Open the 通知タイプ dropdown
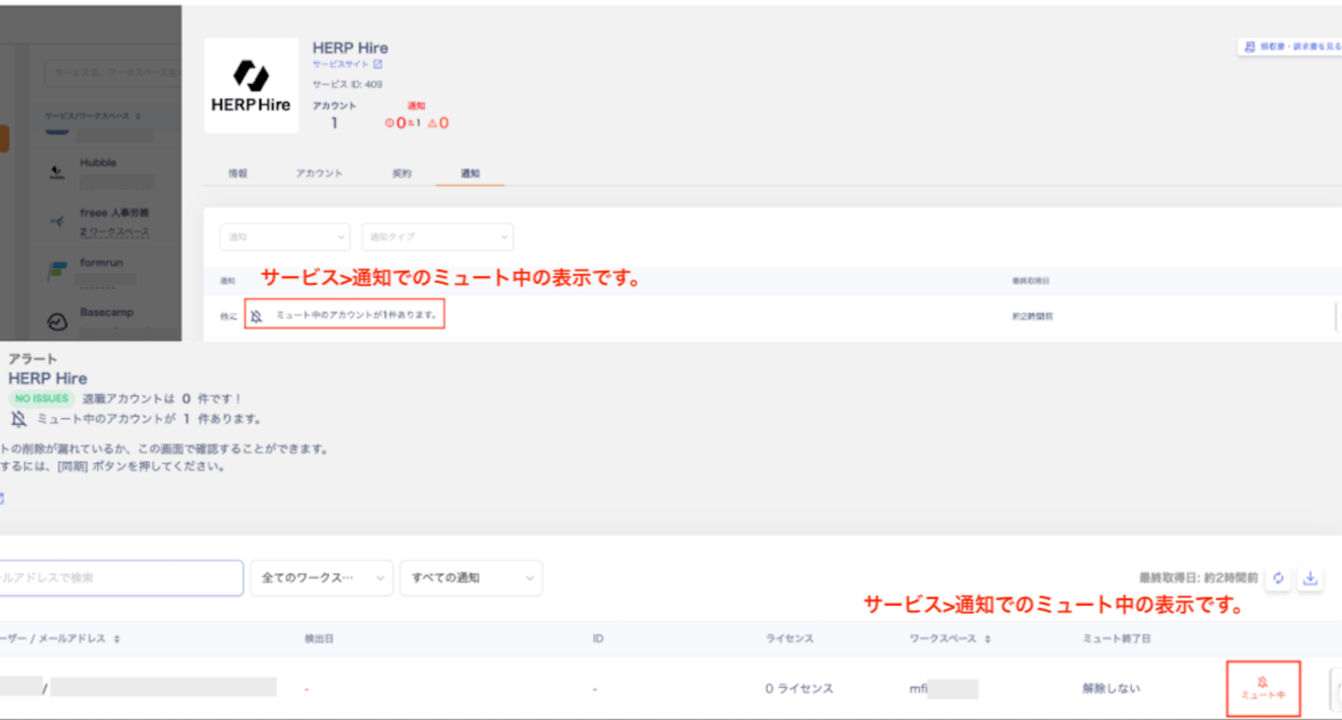The height and width of the screenshot is (720, 1342). pos(438,237)
